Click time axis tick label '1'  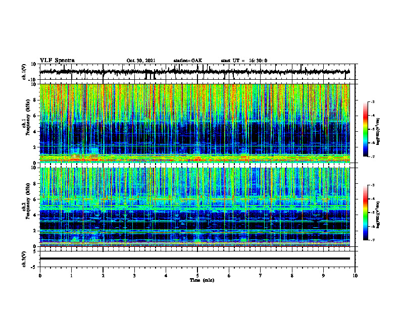(x=71, y=276)
